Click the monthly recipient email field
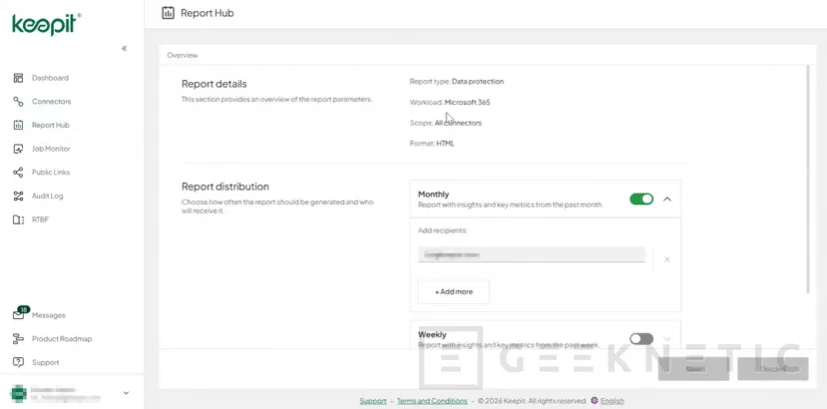The width and height of the screenshot is (827, 409). pos(531,254)
